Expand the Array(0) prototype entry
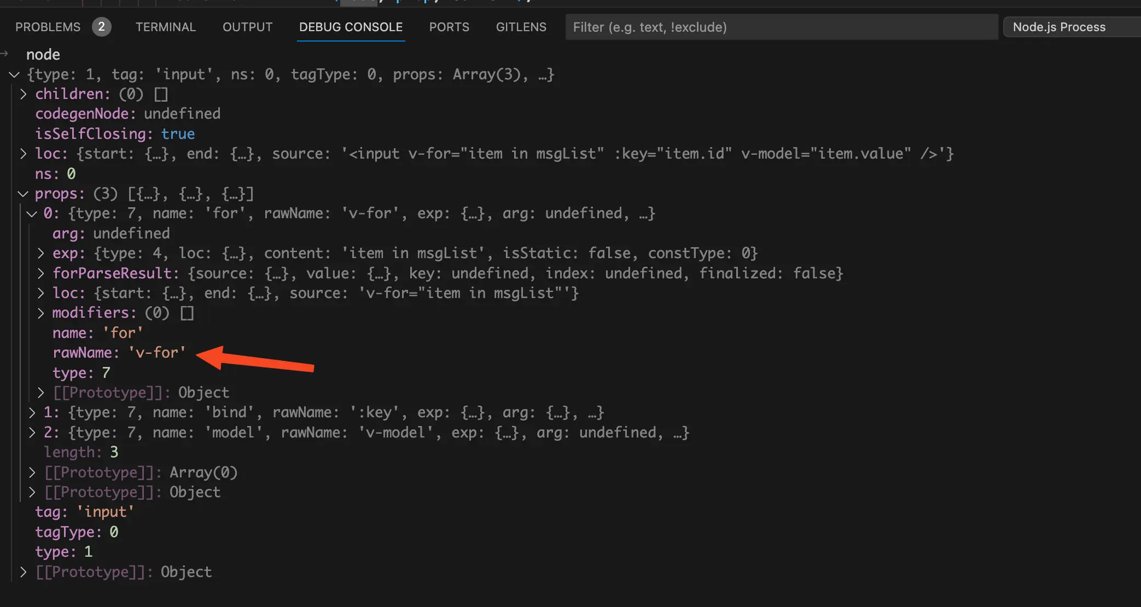 tap(32, 472)
